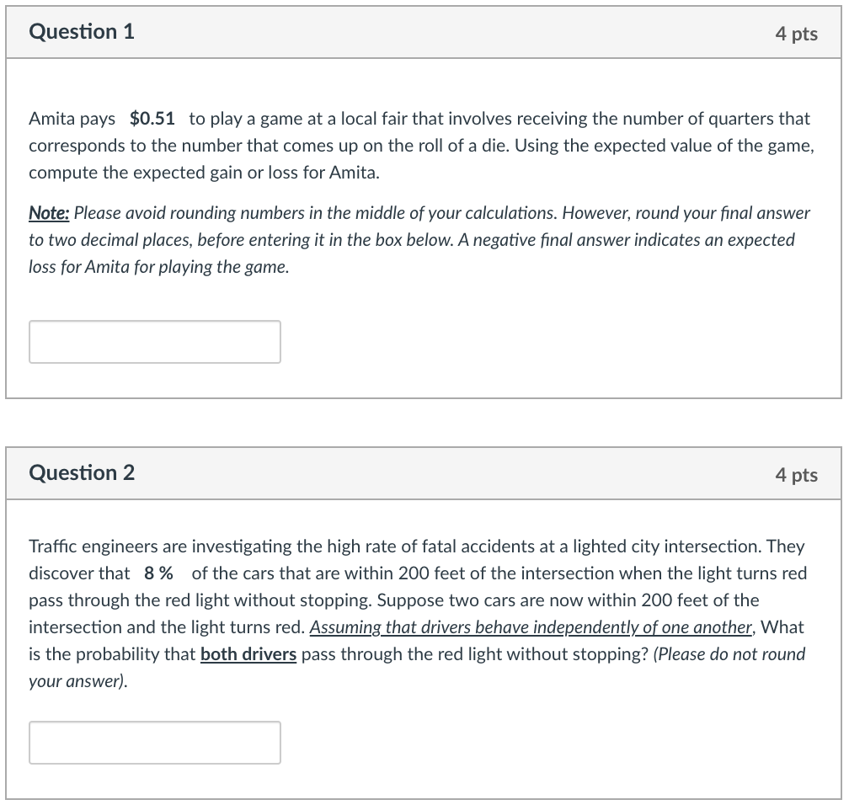Click the Question 1 answer input box
The image size is (849, 805).
pos(155,341)
